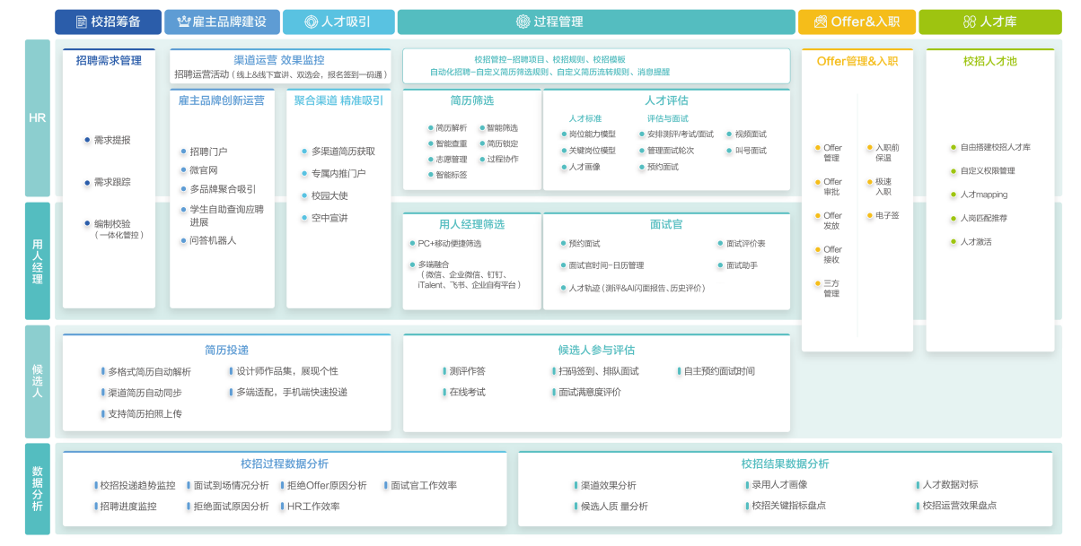Click the 面试助手 item
1081x546 pixels.
click(x=742, y=265)
